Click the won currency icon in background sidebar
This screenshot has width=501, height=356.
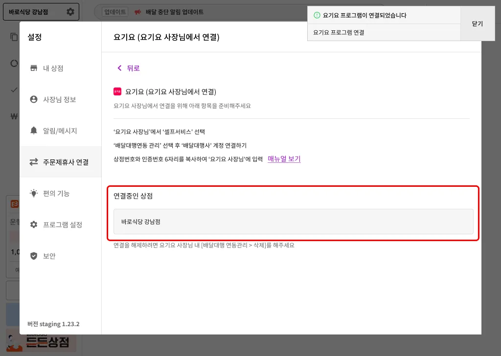coord(14,116)
